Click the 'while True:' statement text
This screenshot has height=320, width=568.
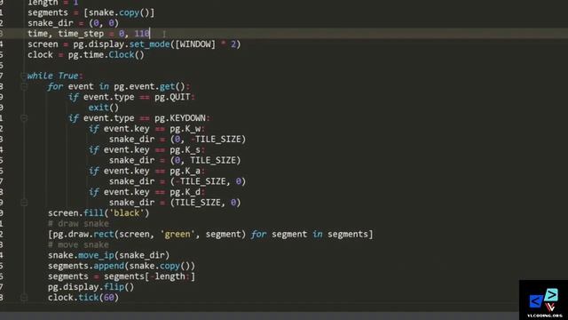[x=55, y=76]
